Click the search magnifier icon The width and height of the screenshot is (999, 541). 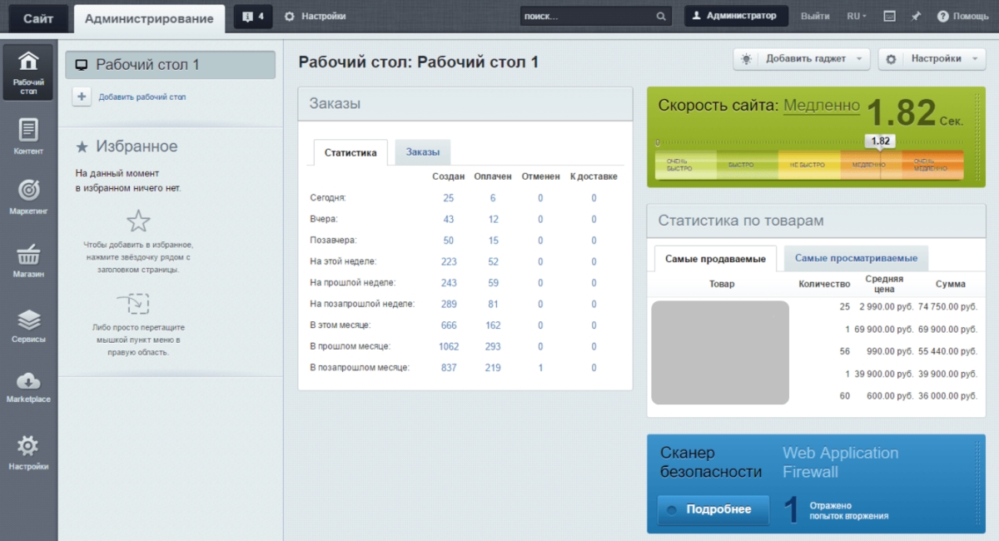pos(661,17)
